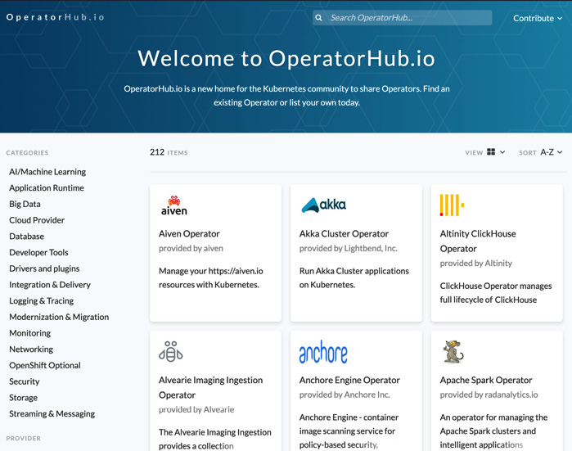This screenshot has width=572, height=451.
Task: Click 'provided by radanalytics.io' text
Action: [489, 395]
